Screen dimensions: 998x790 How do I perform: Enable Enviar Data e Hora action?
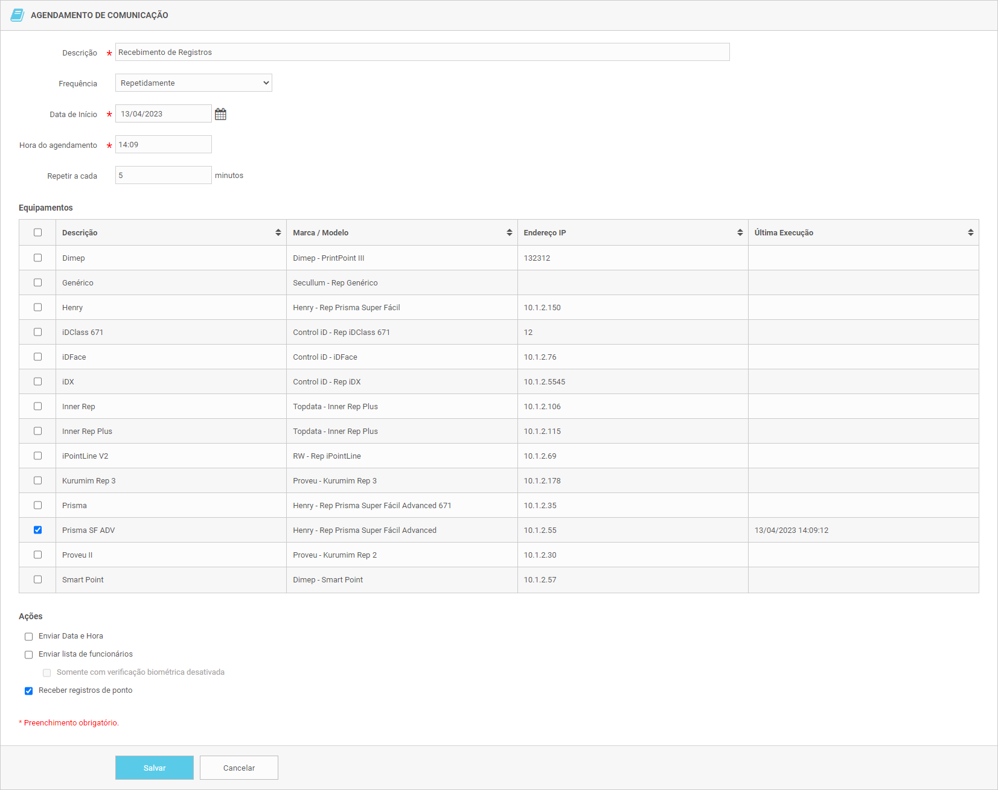coord(28,636)
